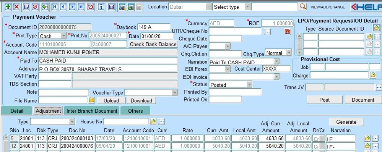Click the Check Bank Balance button
Image resolution: width=382 pixels, height=152 pixels.
click(153, 44)
